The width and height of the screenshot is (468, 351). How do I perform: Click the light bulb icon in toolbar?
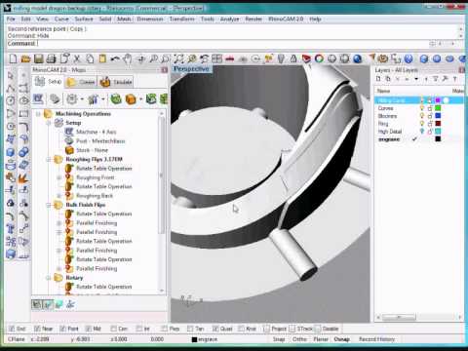pyautogui.click(x=281, y=58)
